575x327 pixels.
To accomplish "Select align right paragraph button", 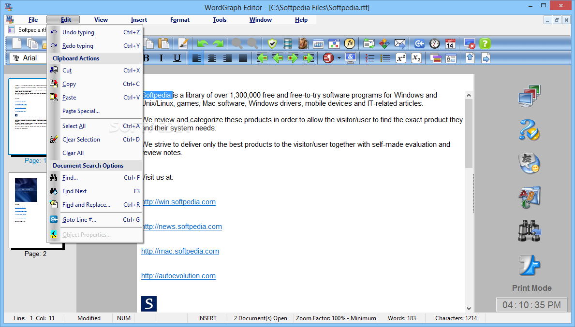I will coord(227,58).
